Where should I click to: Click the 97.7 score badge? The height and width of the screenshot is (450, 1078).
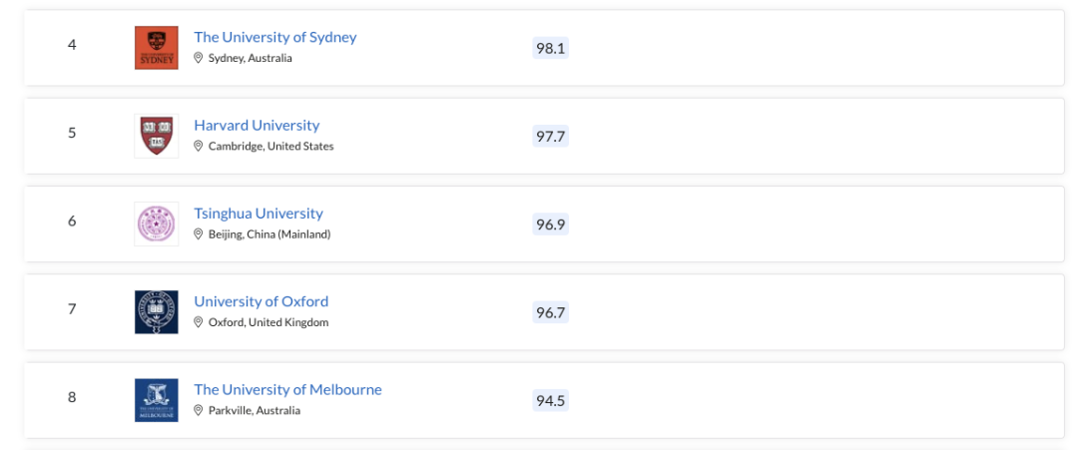(551, 136)
